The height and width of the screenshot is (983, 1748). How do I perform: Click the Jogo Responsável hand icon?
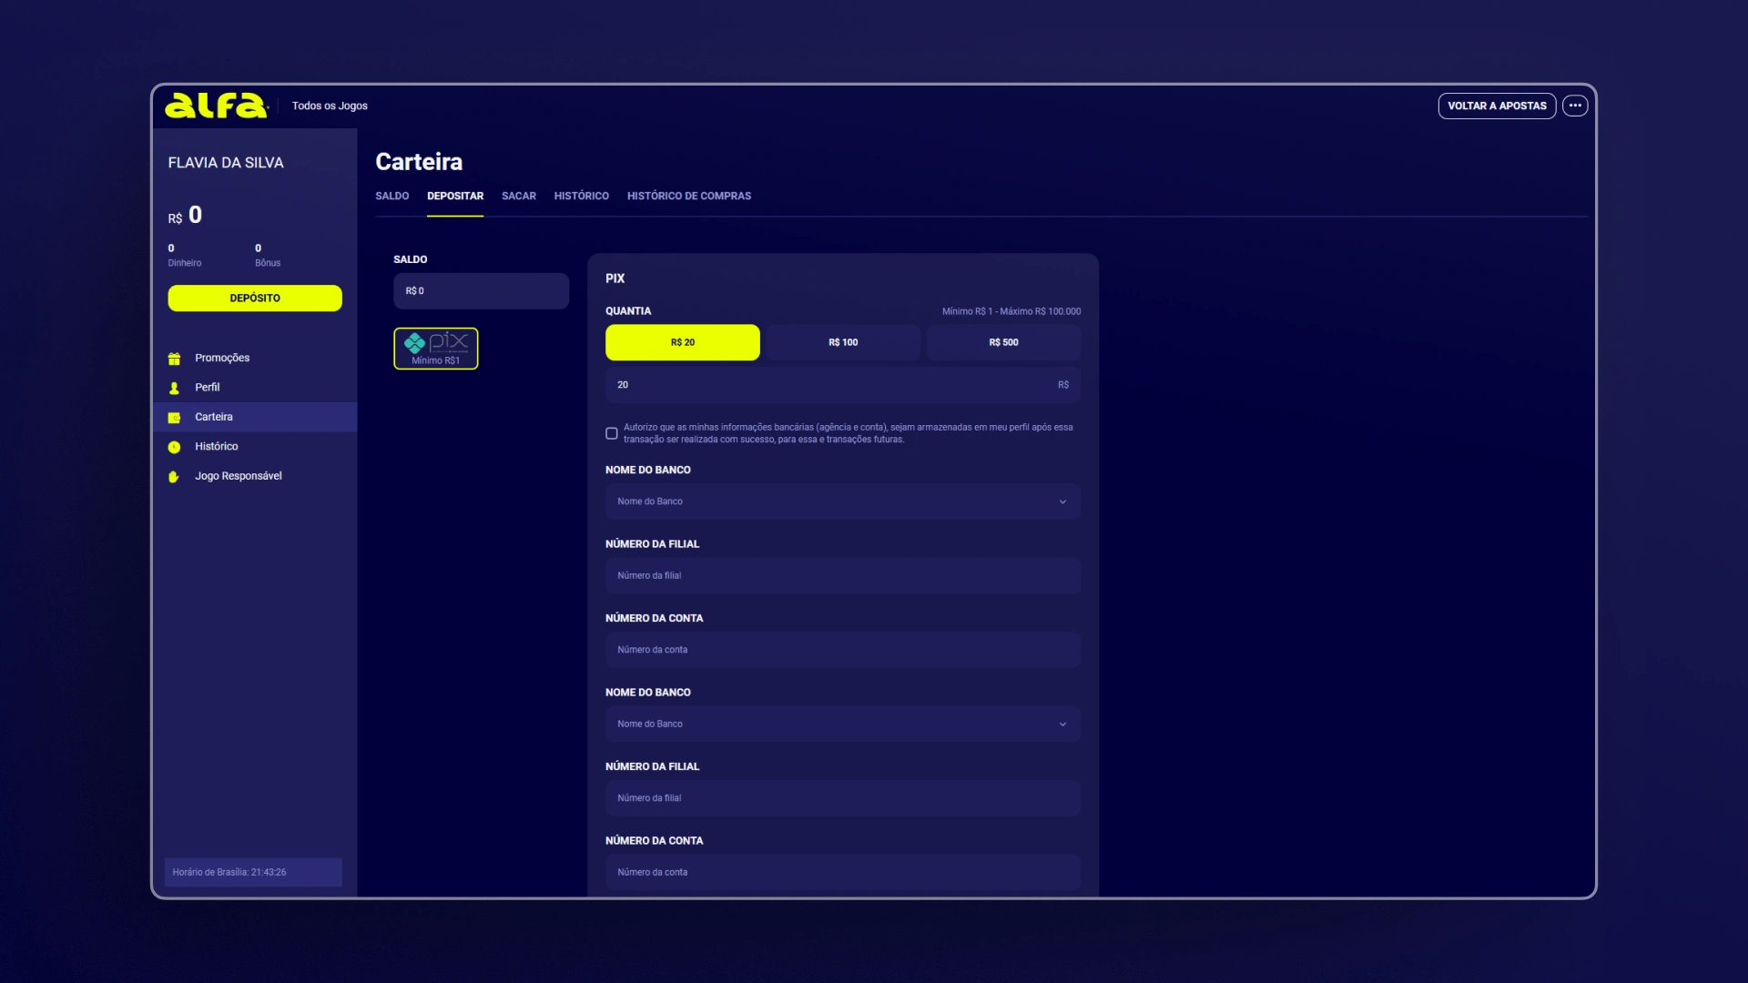(x=174, y=477)
